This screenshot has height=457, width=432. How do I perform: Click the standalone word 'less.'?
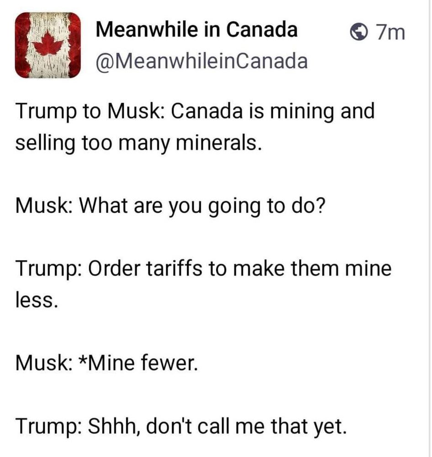pos(37,300)
